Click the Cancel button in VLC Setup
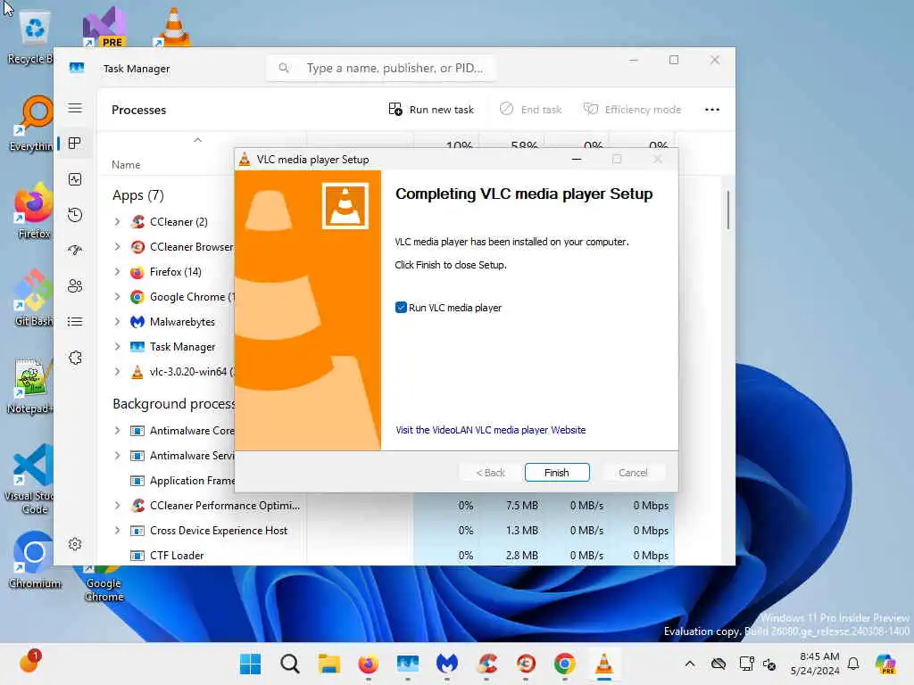Image resolution: width=914 pixels, height=685 pixels. point(633,473)
